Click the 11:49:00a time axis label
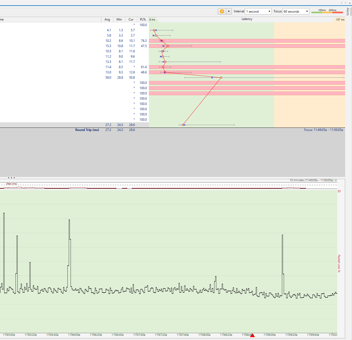 270,335
